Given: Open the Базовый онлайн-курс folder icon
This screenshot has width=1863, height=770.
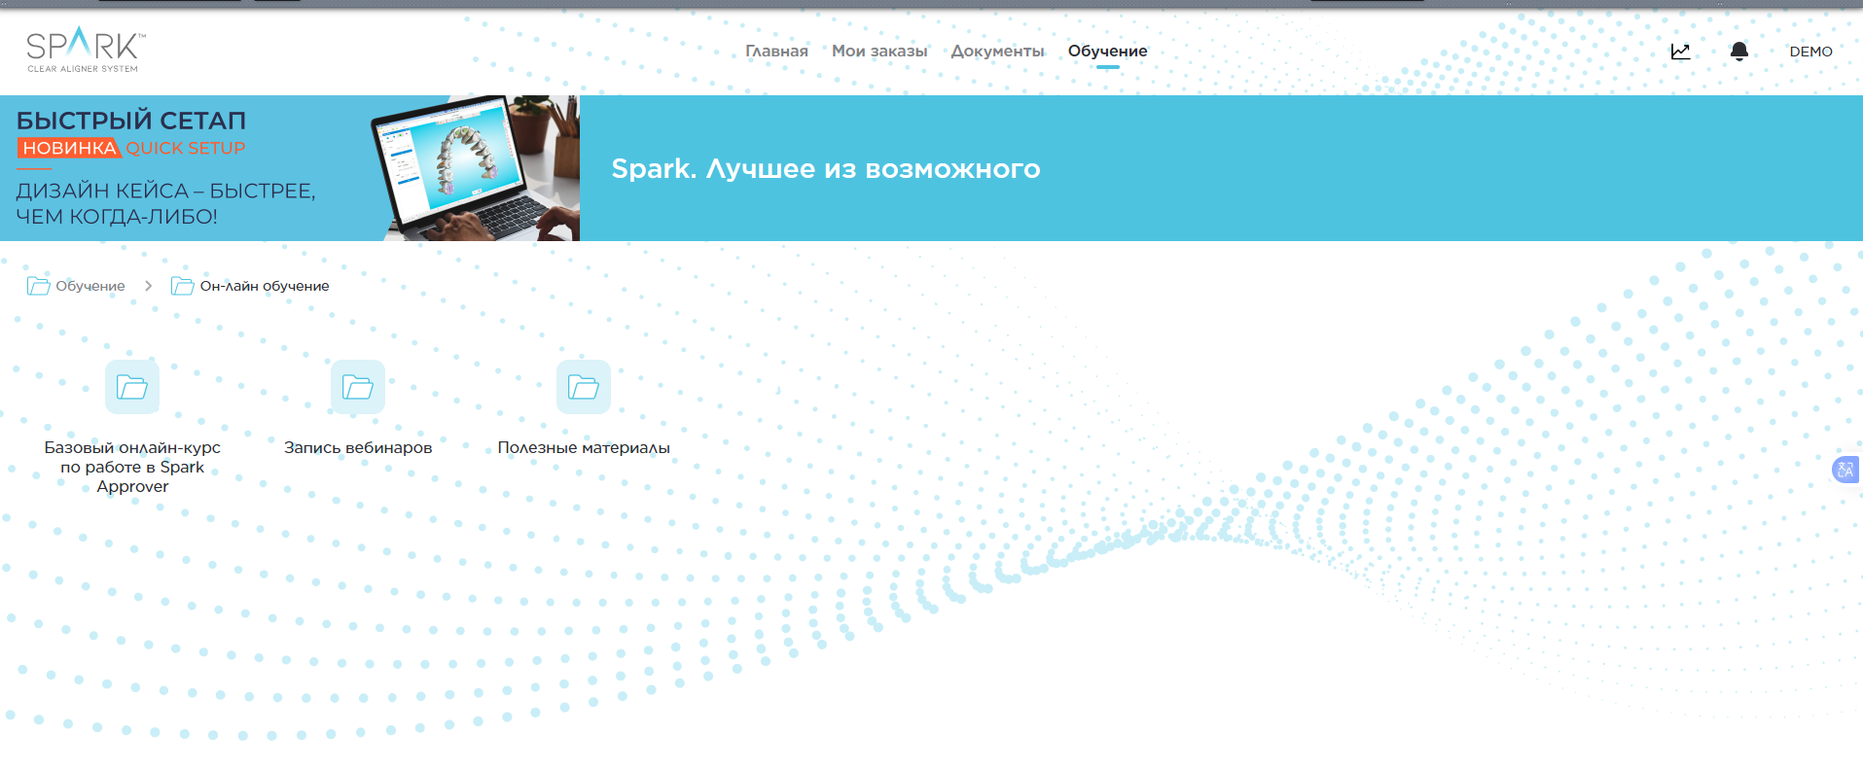Looking at the screenshot, I should 132,387.
